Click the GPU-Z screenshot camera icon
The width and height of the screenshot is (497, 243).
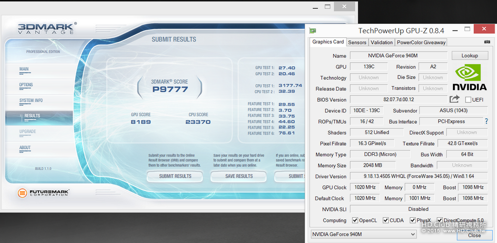pyautogui.click(x=487, y=42)
